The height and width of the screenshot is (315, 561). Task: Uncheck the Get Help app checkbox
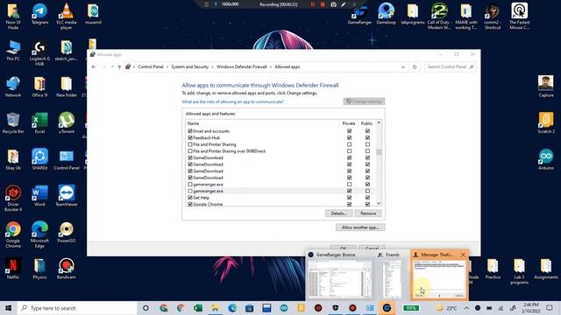(x=190, y=198)
